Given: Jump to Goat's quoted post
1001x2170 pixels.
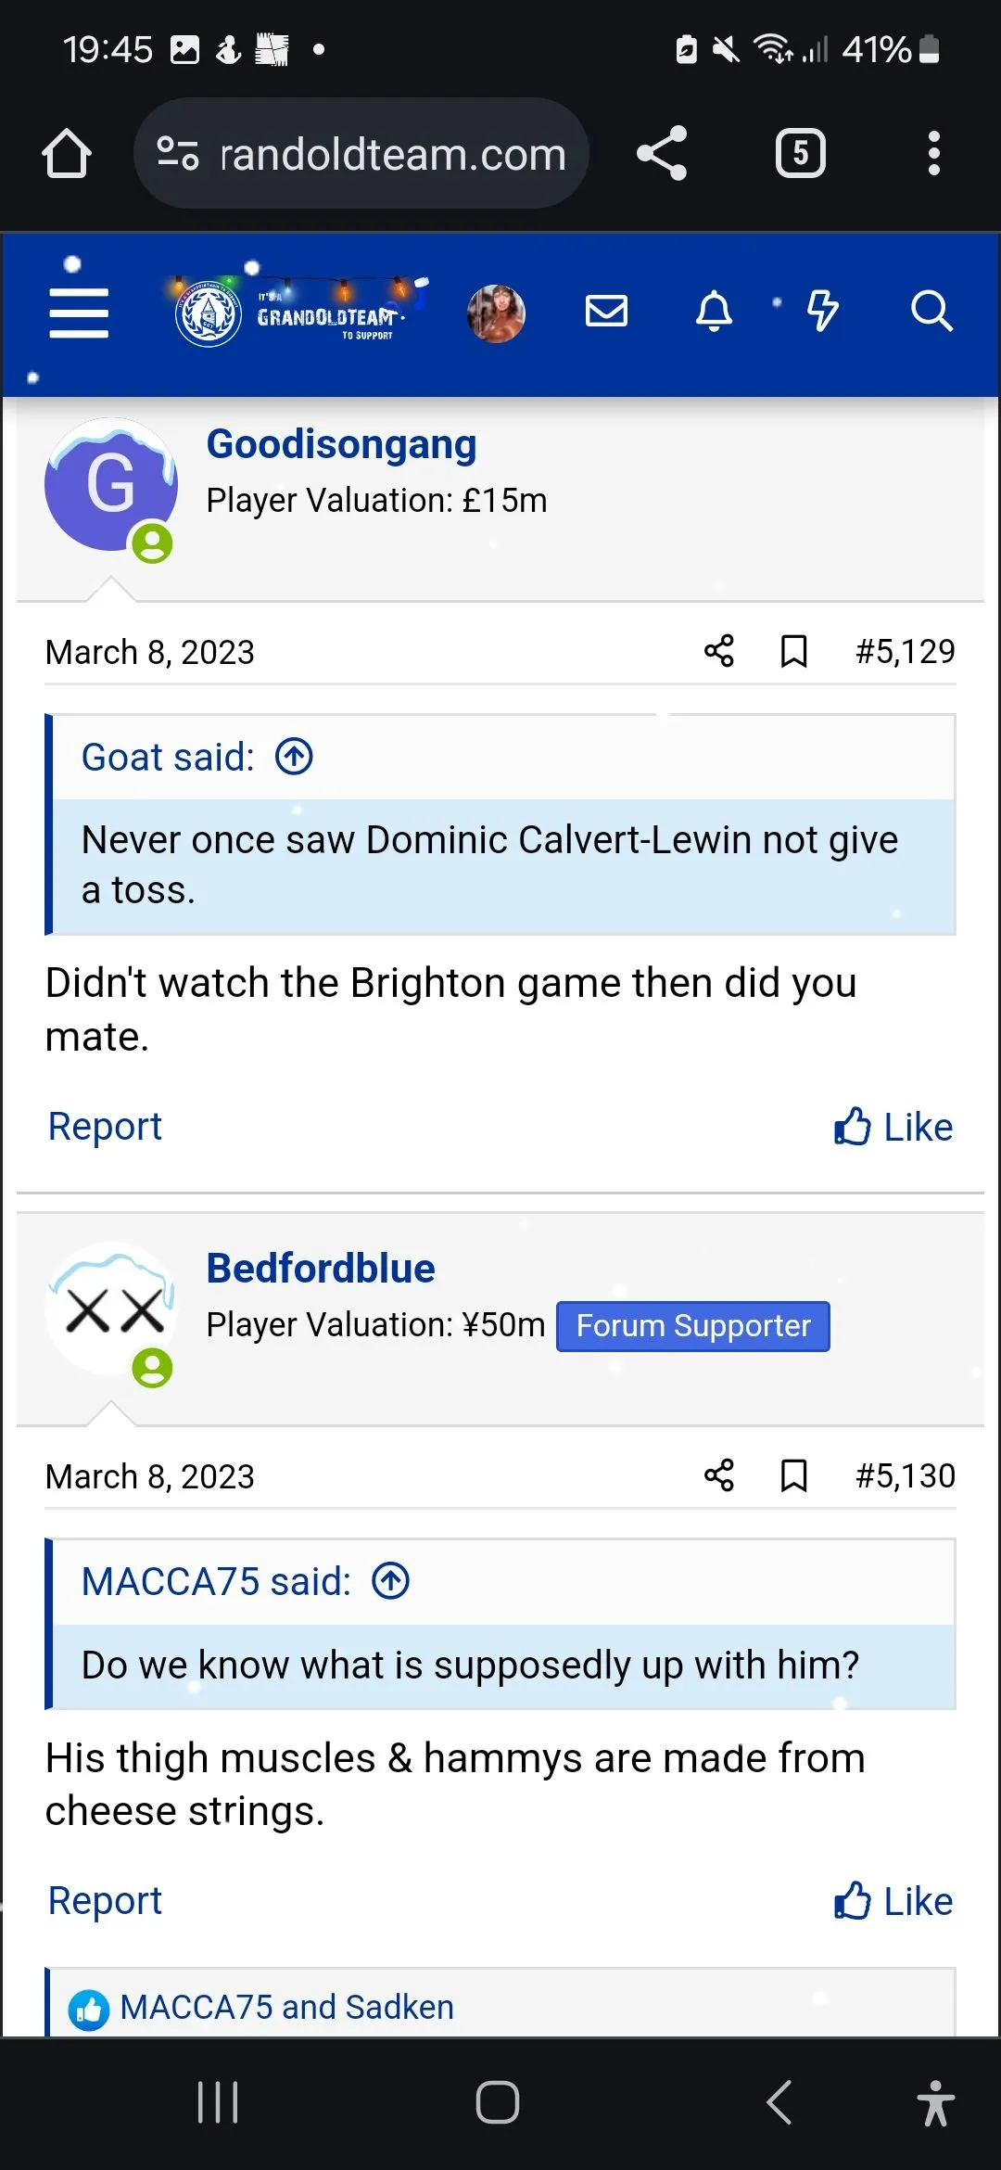Looking at the screenshot, I should tap(294, 757).
